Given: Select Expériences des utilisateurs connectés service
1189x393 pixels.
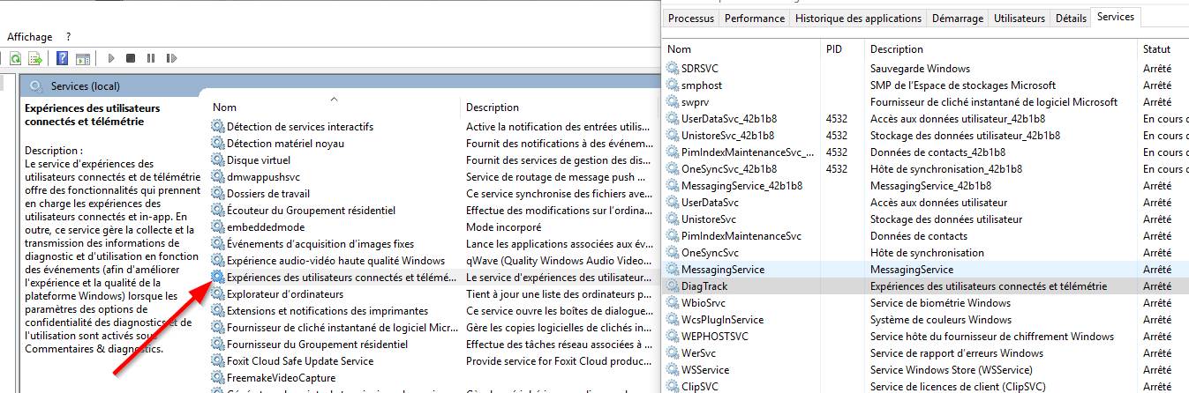Looking at the screenshot, I should [335, 278].
